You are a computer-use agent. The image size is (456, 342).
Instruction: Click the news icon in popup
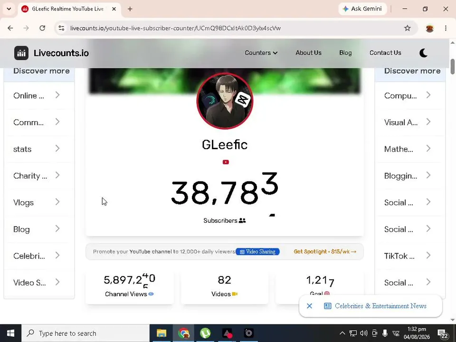[x=328, y=306]
